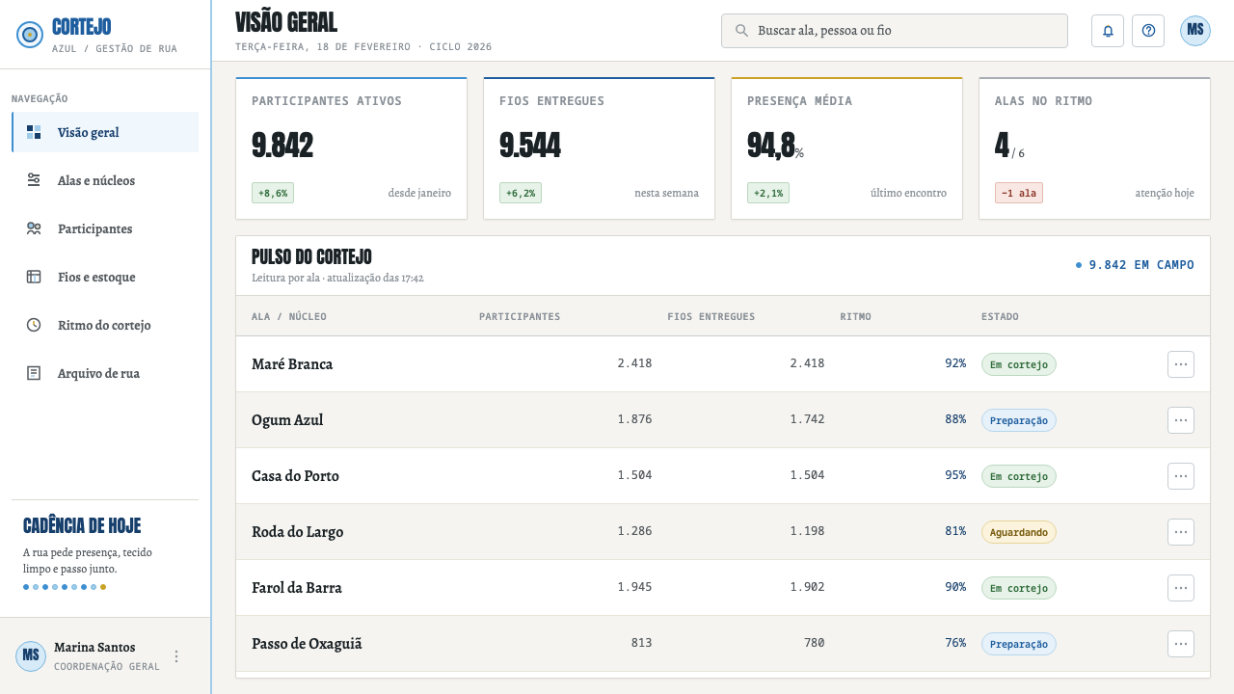Sort by the Fios Entregues column header
Viewport: 1234px width, 694px height.
711,316
